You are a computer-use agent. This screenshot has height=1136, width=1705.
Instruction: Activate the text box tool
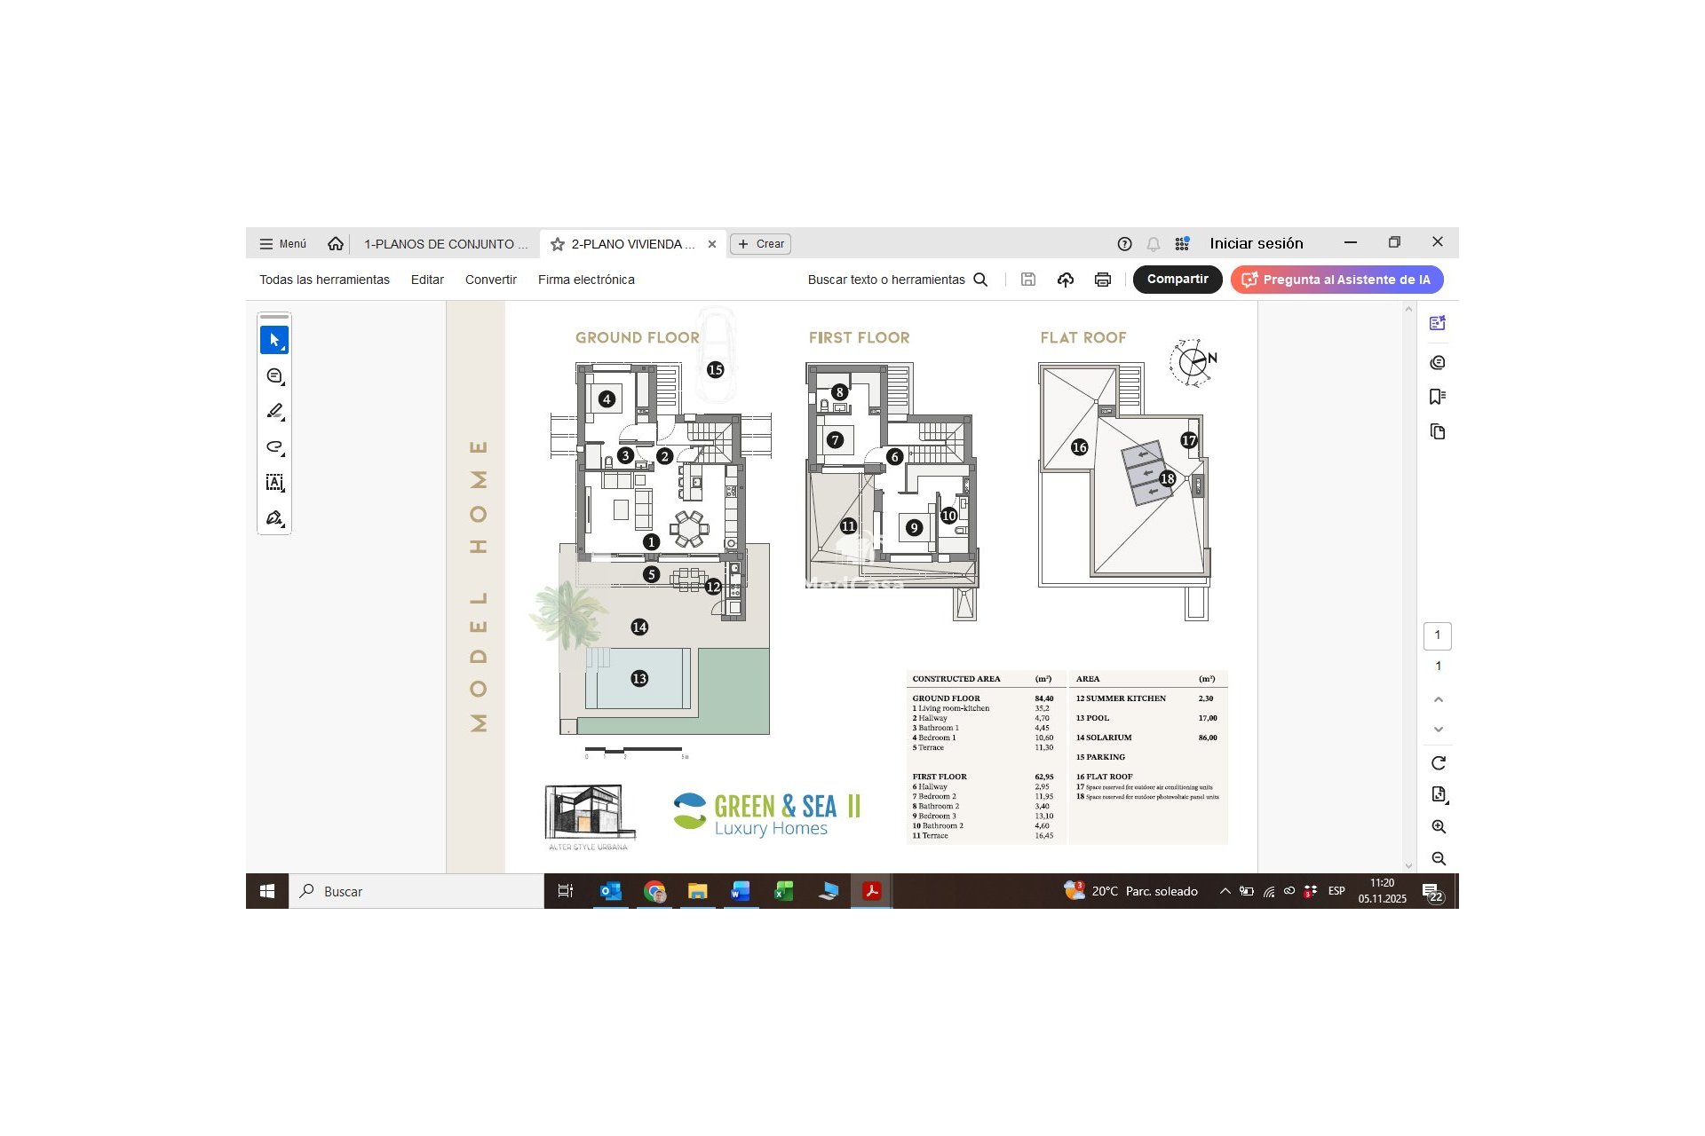(274, 482)
